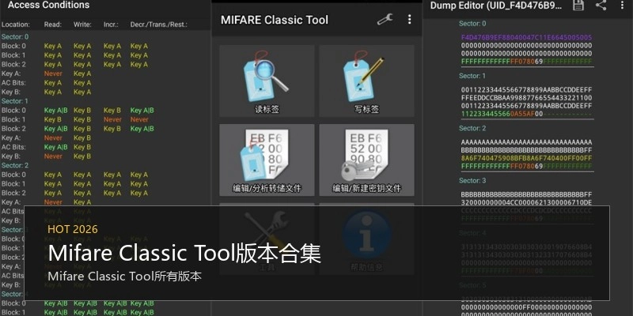Viewport: 633px width, 316px height.
Task: Select data line AAAAAAAAAAAAAAAA in Sector 2
Action: [526, 142]
